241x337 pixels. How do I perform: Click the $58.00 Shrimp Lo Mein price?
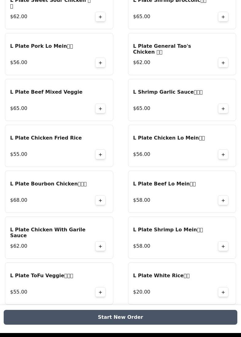point(142,246)
